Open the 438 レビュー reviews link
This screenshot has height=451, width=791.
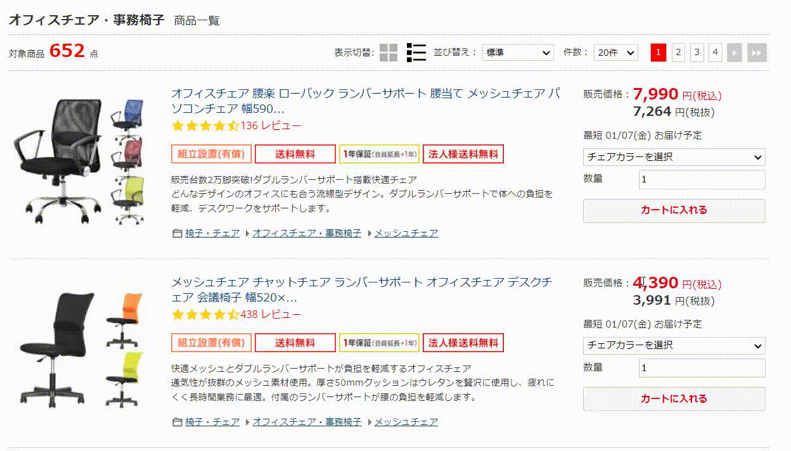271,314
